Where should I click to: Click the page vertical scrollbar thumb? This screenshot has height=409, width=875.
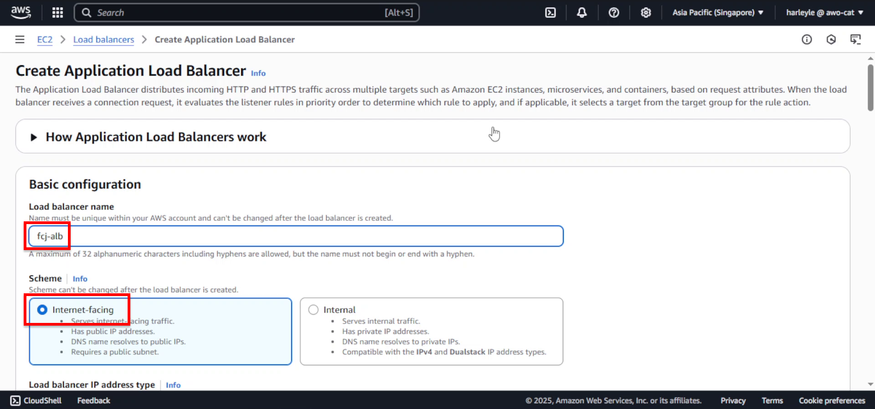[870, 87]
